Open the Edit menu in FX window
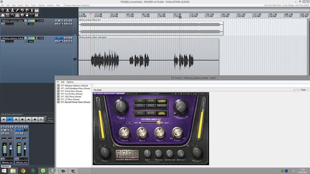 (62, 82)
